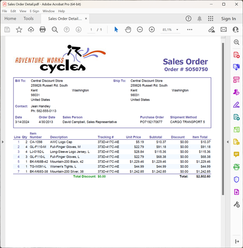Close the Sales Order Detail tab

click(x=86, y=19)
